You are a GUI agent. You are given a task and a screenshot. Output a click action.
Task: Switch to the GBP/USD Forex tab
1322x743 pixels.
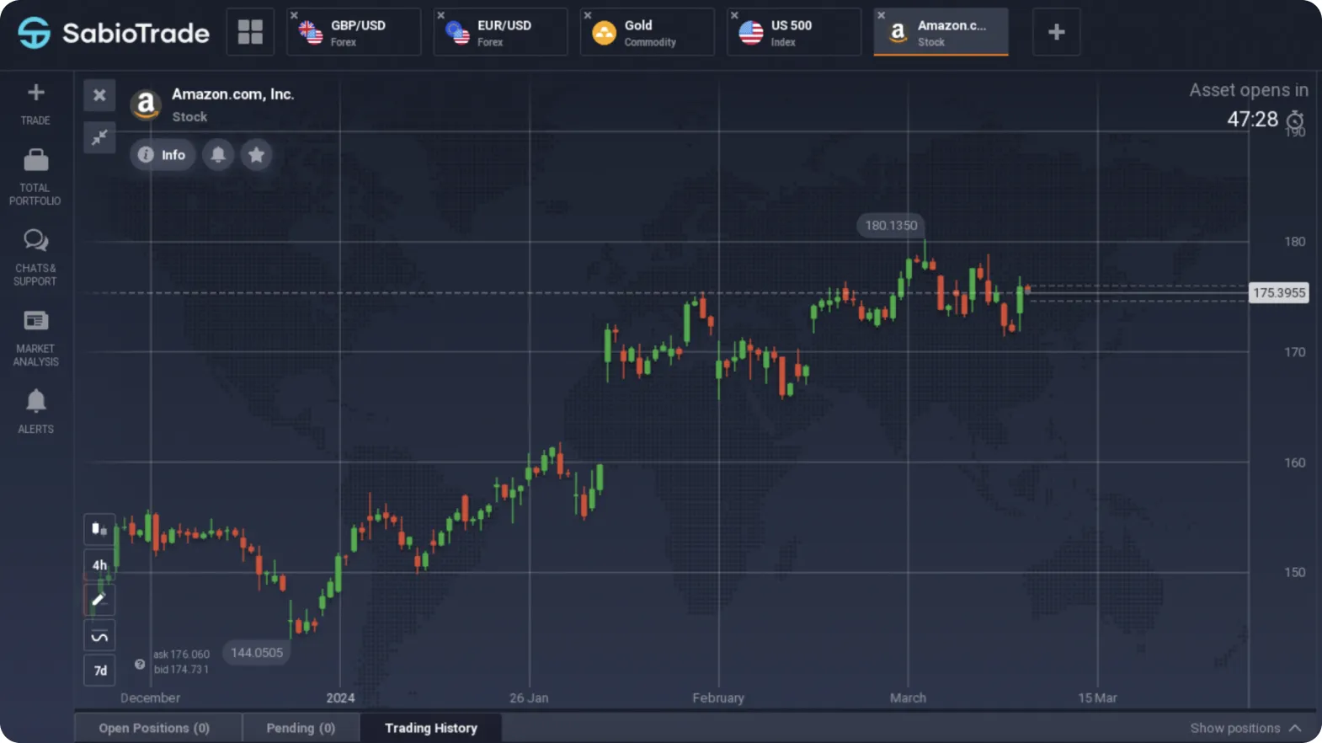click(x=354, y=33)
